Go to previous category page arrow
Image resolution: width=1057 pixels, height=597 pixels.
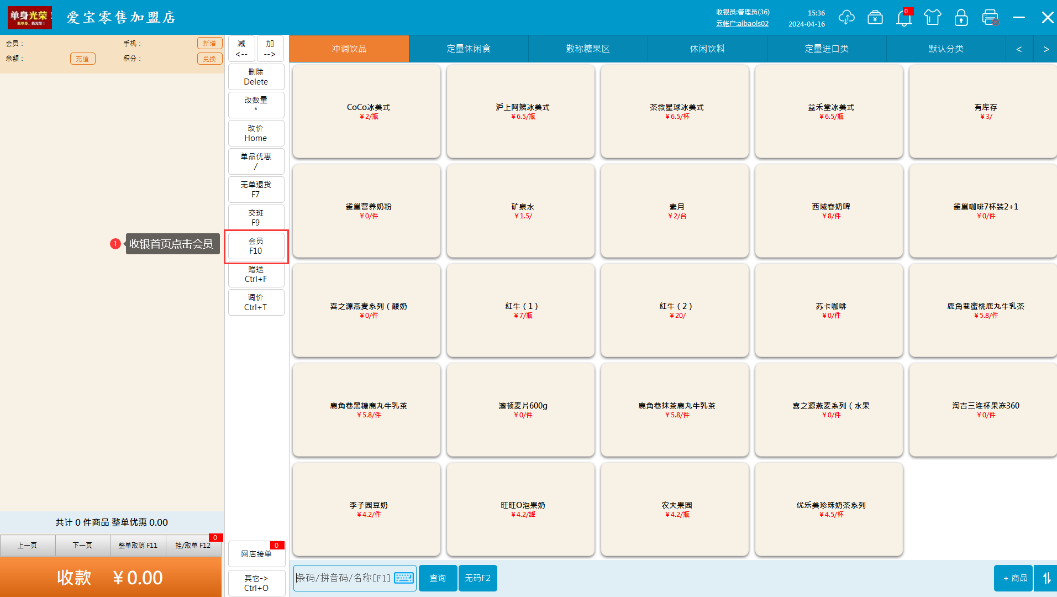click(x=1019, y=49)
